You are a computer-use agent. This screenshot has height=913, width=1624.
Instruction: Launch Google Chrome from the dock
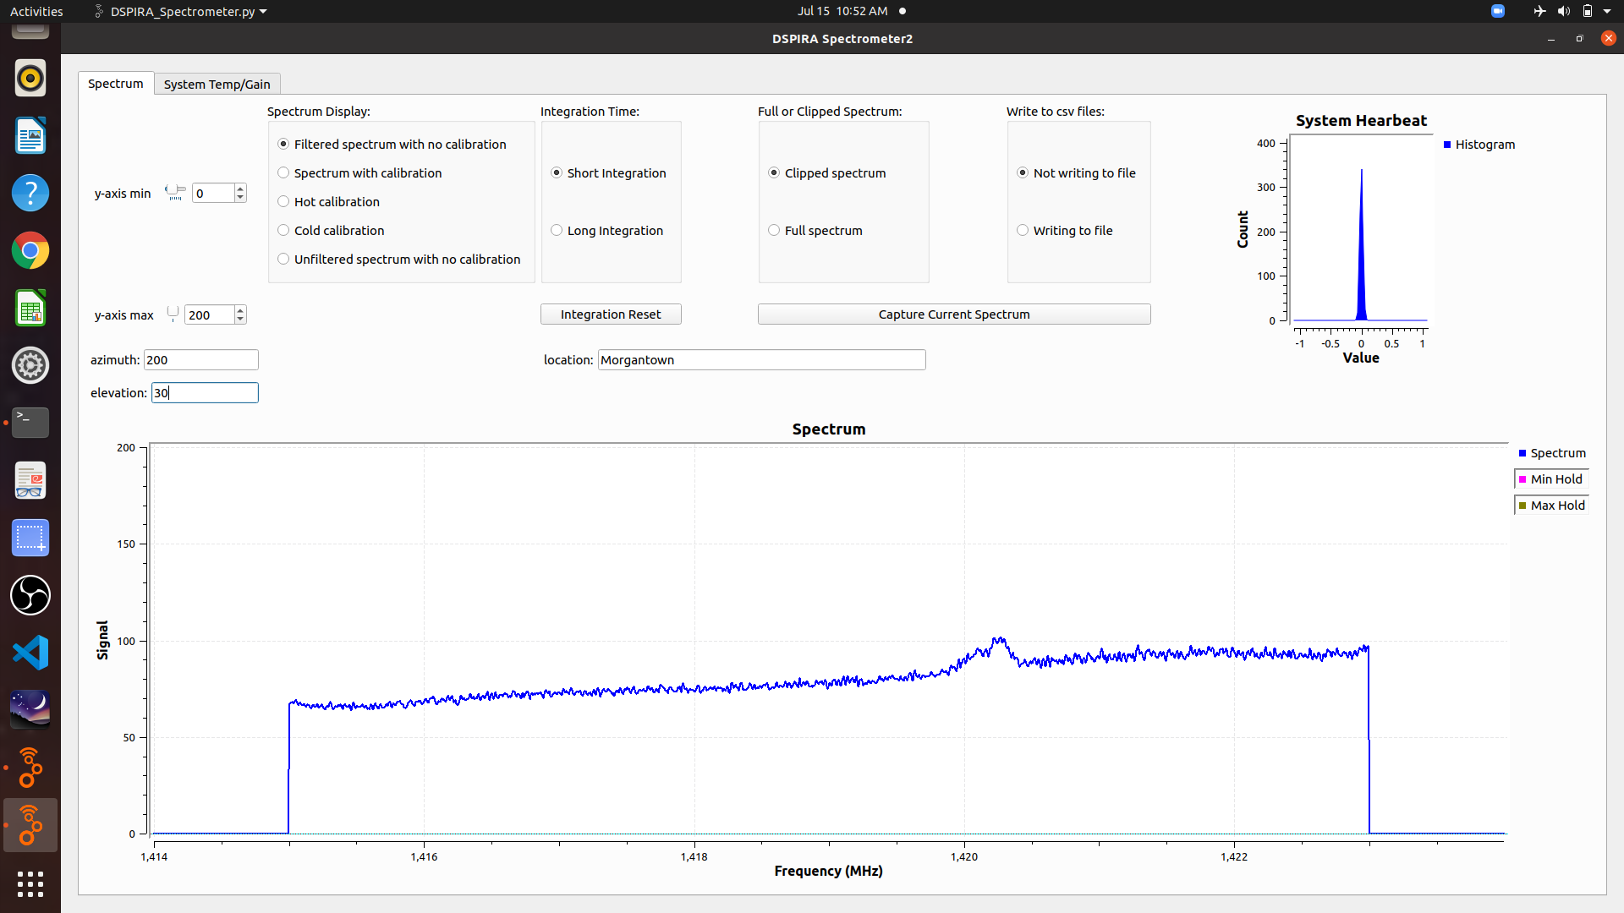[30, 251]
